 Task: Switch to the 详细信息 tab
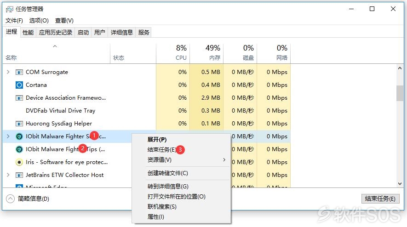[122, 33]
